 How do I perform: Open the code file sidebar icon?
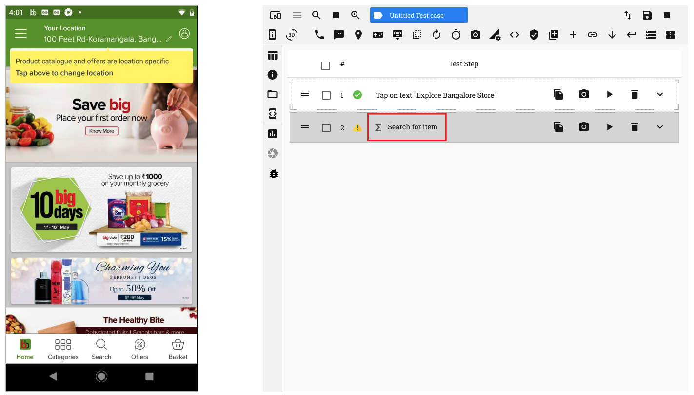coord(273,114)
